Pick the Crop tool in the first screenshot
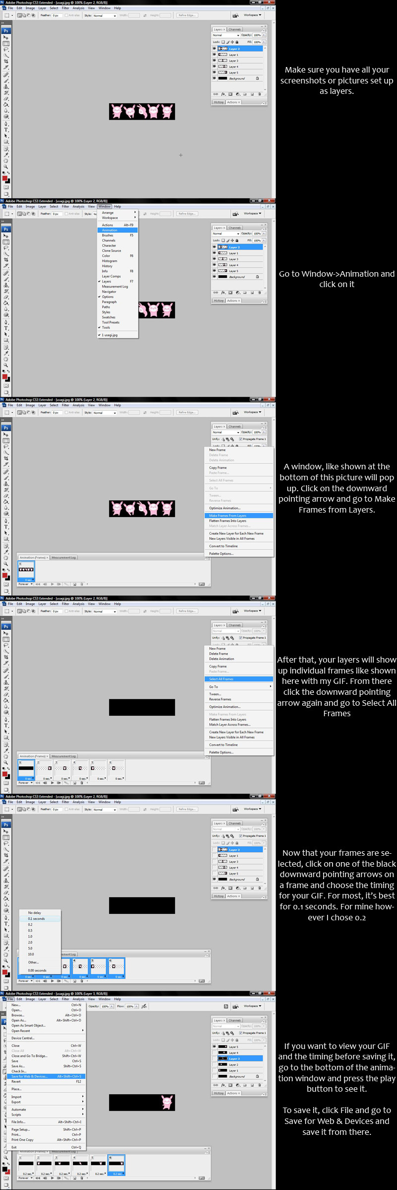 pos(6,62)
